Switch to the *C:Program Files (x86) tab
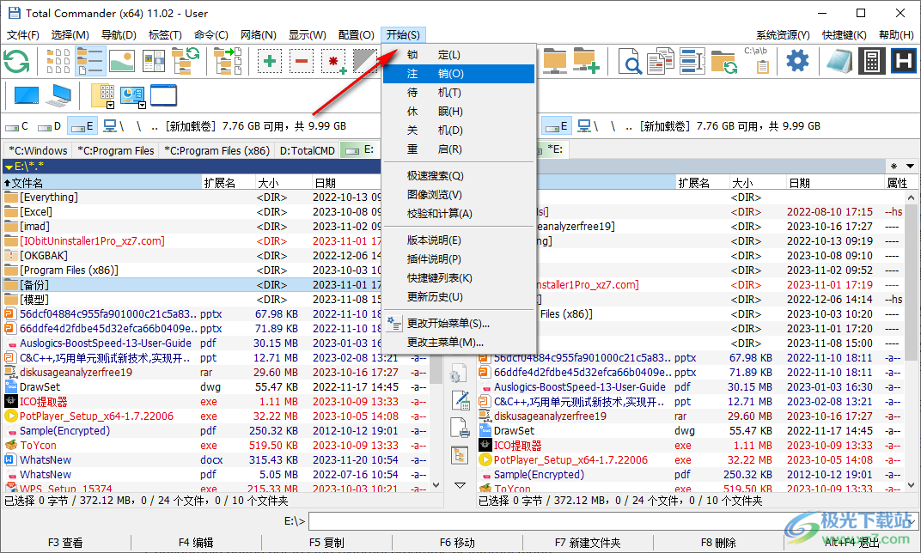 [x=217, y=150]
